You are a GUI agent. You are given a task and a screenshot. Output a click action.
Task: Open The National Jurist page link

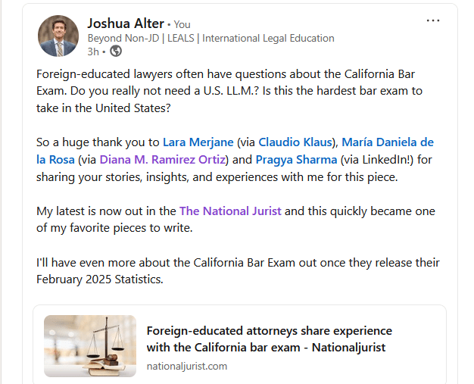click(230, 211)
